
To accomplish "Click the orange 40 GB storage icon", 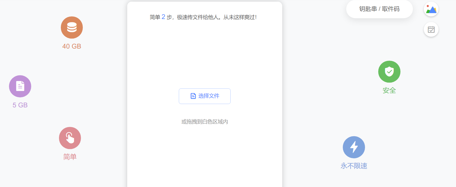I will point(72,27).
